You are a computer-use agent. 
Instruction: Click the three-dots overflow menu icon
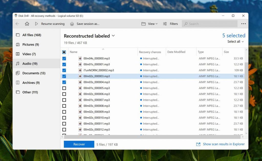[243, 24]
